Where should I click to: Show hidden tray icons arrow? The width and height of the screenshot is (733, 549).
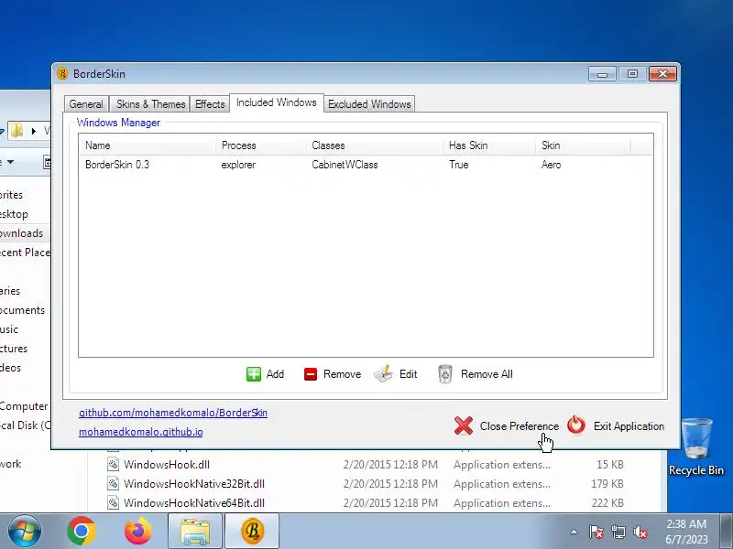pos(574,532)
